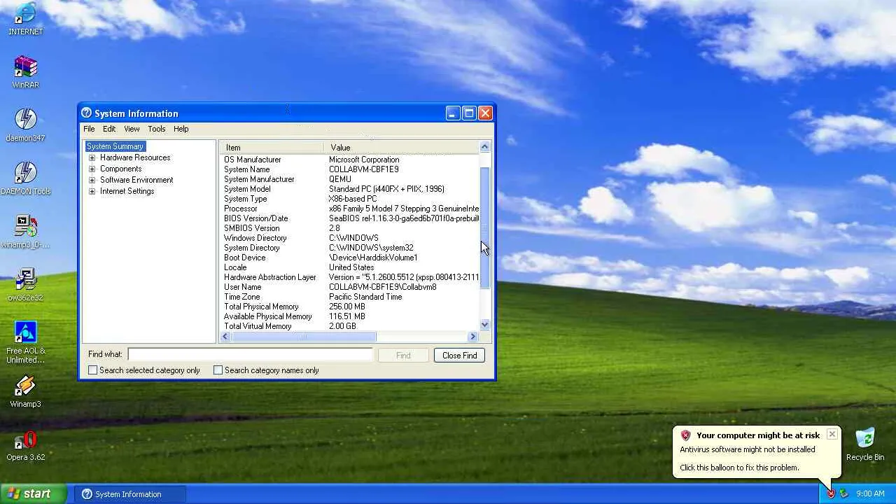Select the DAEMON Tools desktop shortcut
The height and width of the screenshot is (504, 896).
(x=26, y=178)
